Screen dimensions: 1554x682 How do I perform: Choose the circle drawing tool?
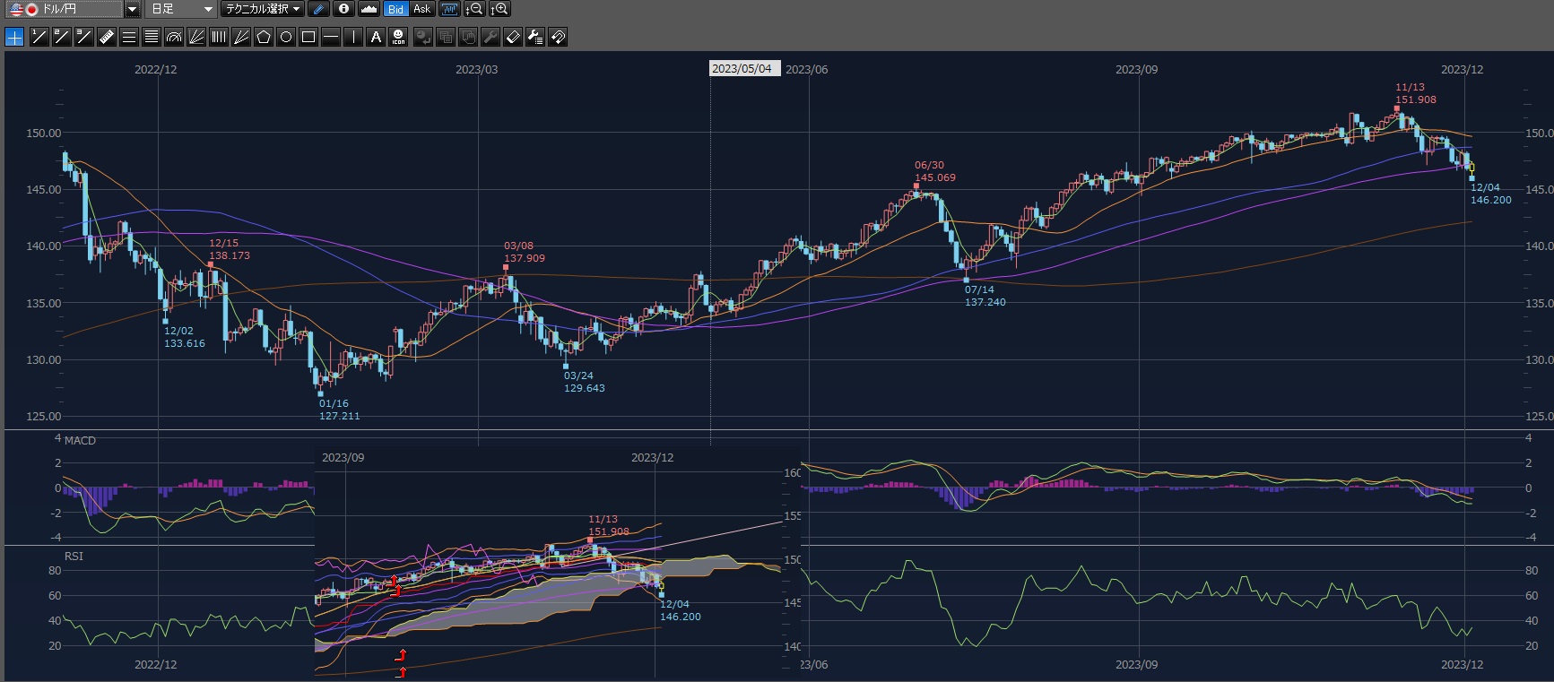(x=286, y=37)
